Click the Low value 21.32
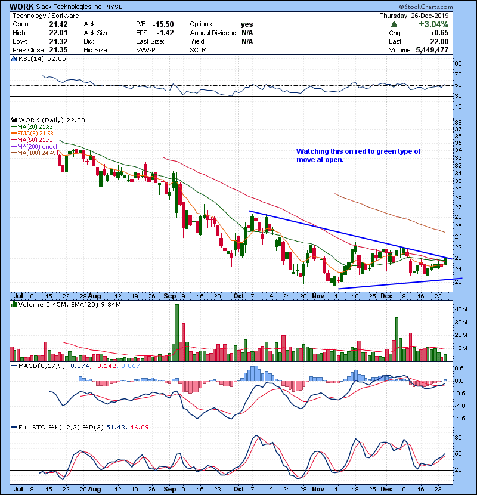The height and width of the screenshot is (495, 477). pos(58,41)
